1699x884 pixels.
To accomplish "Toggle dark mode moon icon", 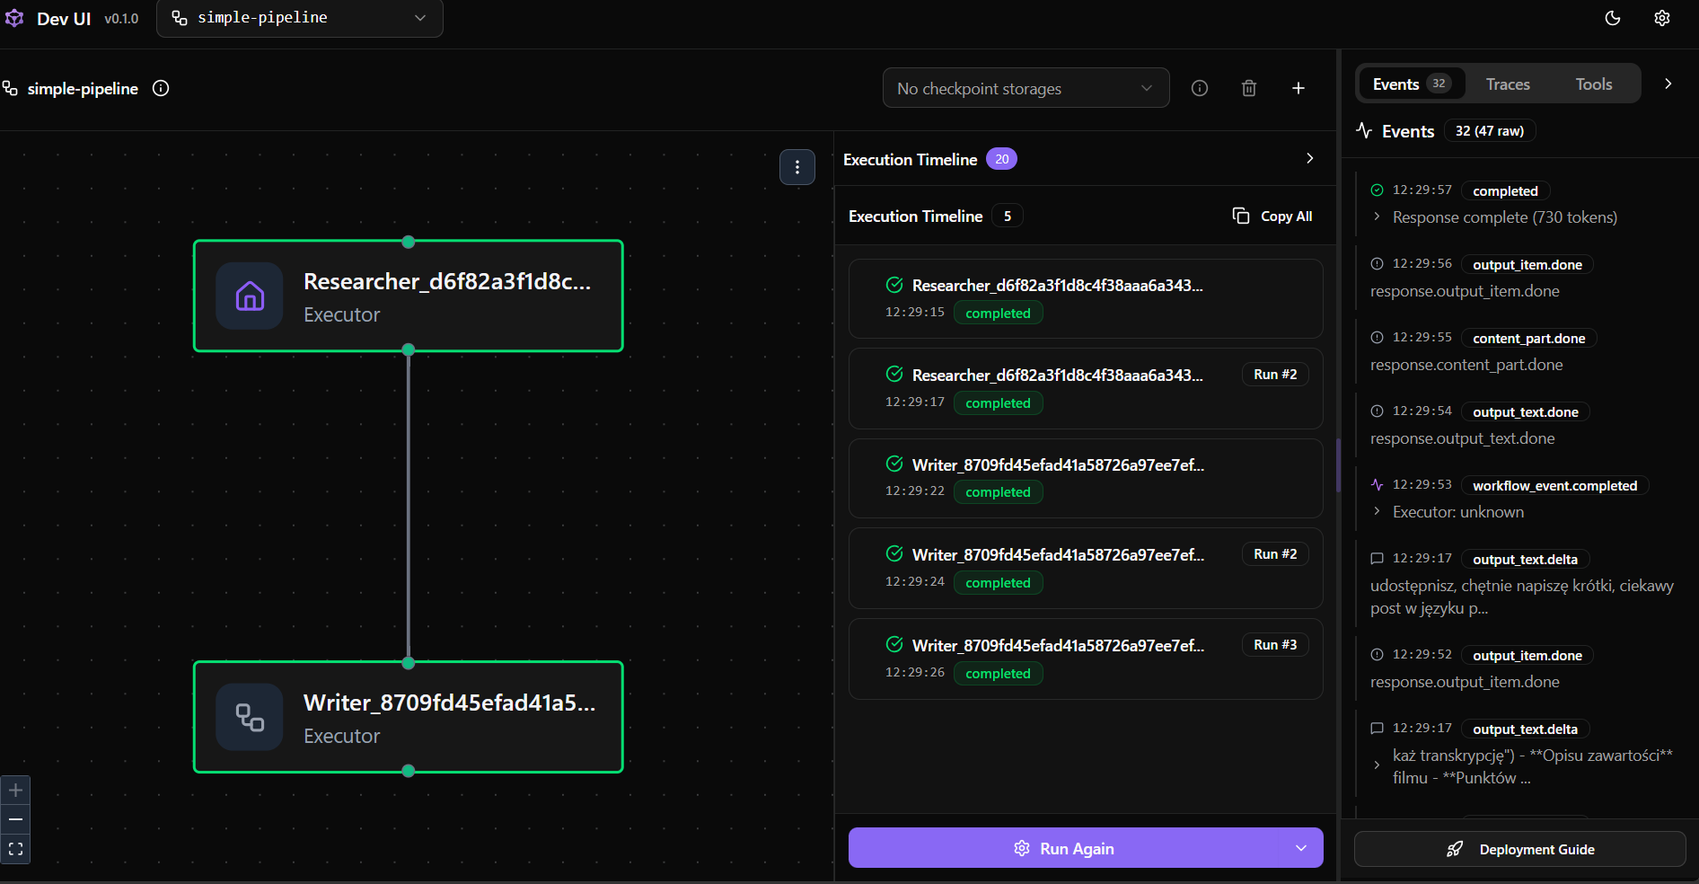I will coord(1613,18).
